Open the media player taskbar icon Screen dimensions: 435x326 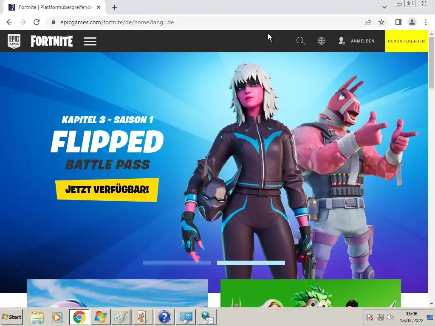point(58,317)
